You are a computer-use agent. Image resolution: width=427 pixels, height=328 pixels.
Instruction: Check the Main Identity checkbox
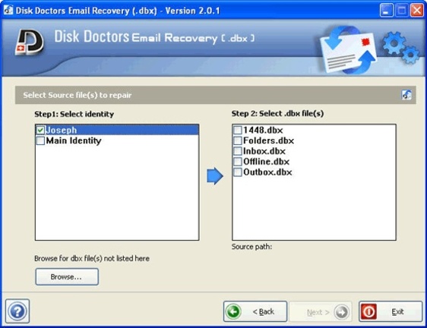point(40,140)
